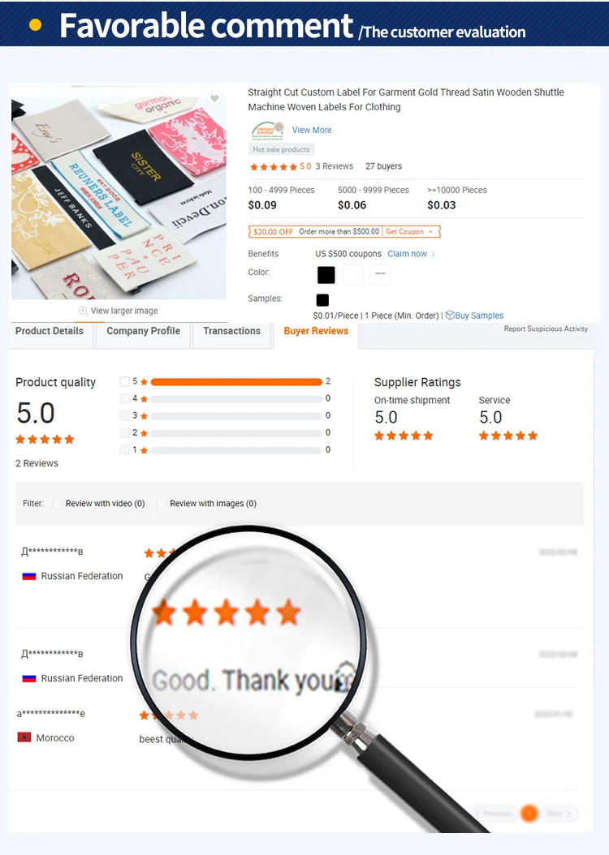Viewport: 609px width, 855px height.
Task: Go to the Next reviews page
Action: [x=559, y=813]
